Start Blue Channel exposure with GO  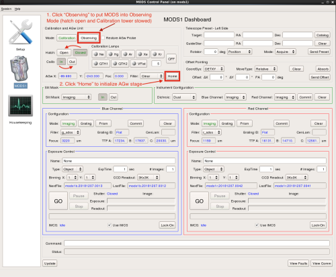58,201
